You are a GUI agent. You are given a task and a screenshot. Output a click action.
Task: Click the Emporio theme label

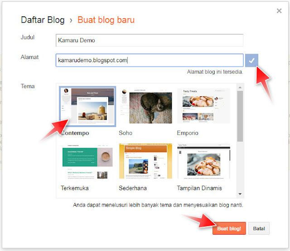tap(188, 133)
